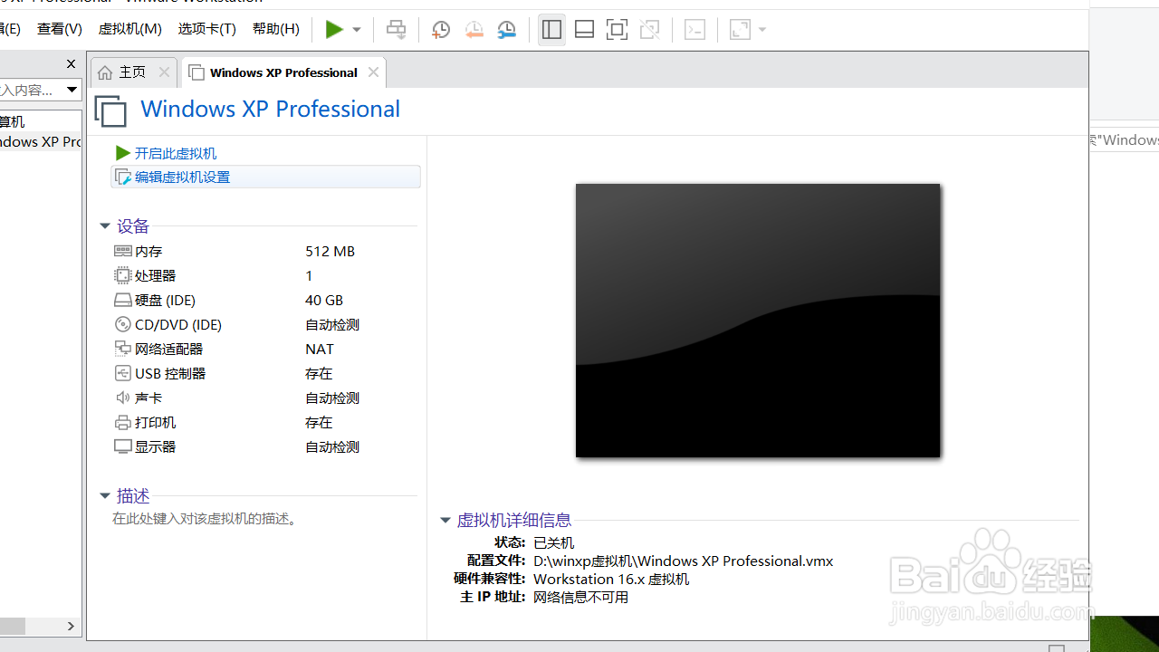Select the 打印机 device label
This screenshot has height=652, width=1159.
pos(156,423)
